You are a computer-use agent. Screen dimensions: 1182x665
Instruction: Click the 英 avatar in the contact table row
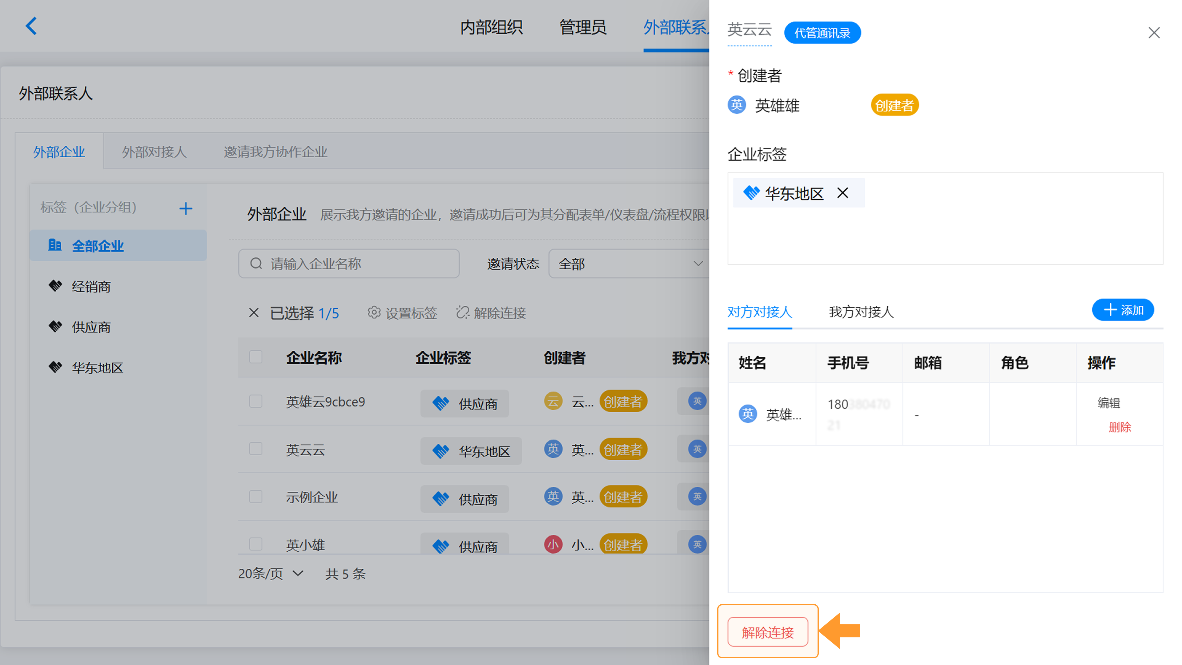click(x=748, y=414)
